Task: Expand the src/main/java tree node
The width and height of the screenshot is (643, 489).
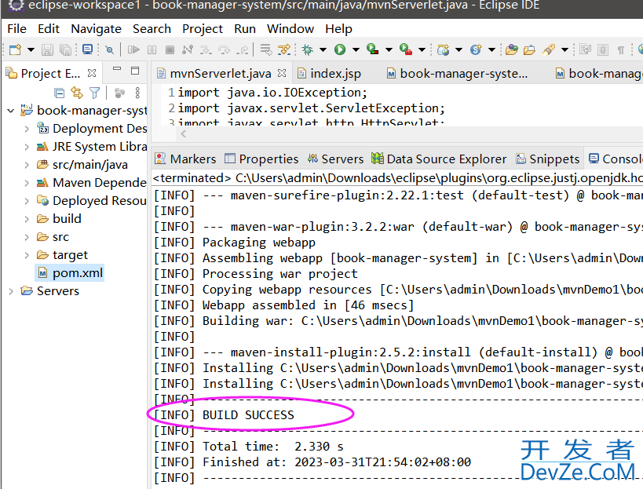Action: point(27,165)
